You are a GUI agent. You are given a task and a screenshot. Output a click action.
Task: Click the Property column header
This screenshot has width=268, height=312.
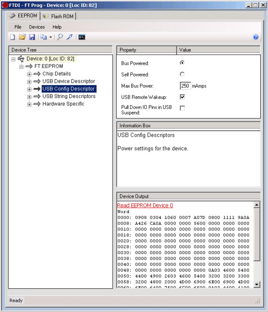(147, 50)
